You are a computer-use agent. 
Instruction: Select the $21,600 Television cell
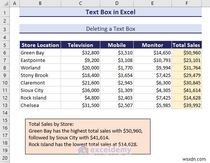[x=80, y=83]
